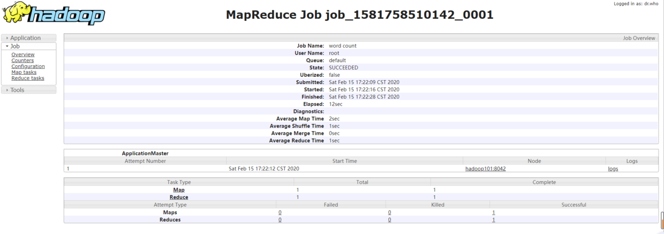Image resolution: width=664 pixels, height=234 pixels.
Task: Click the MapReduce Job page title
Action: point(360,14)
